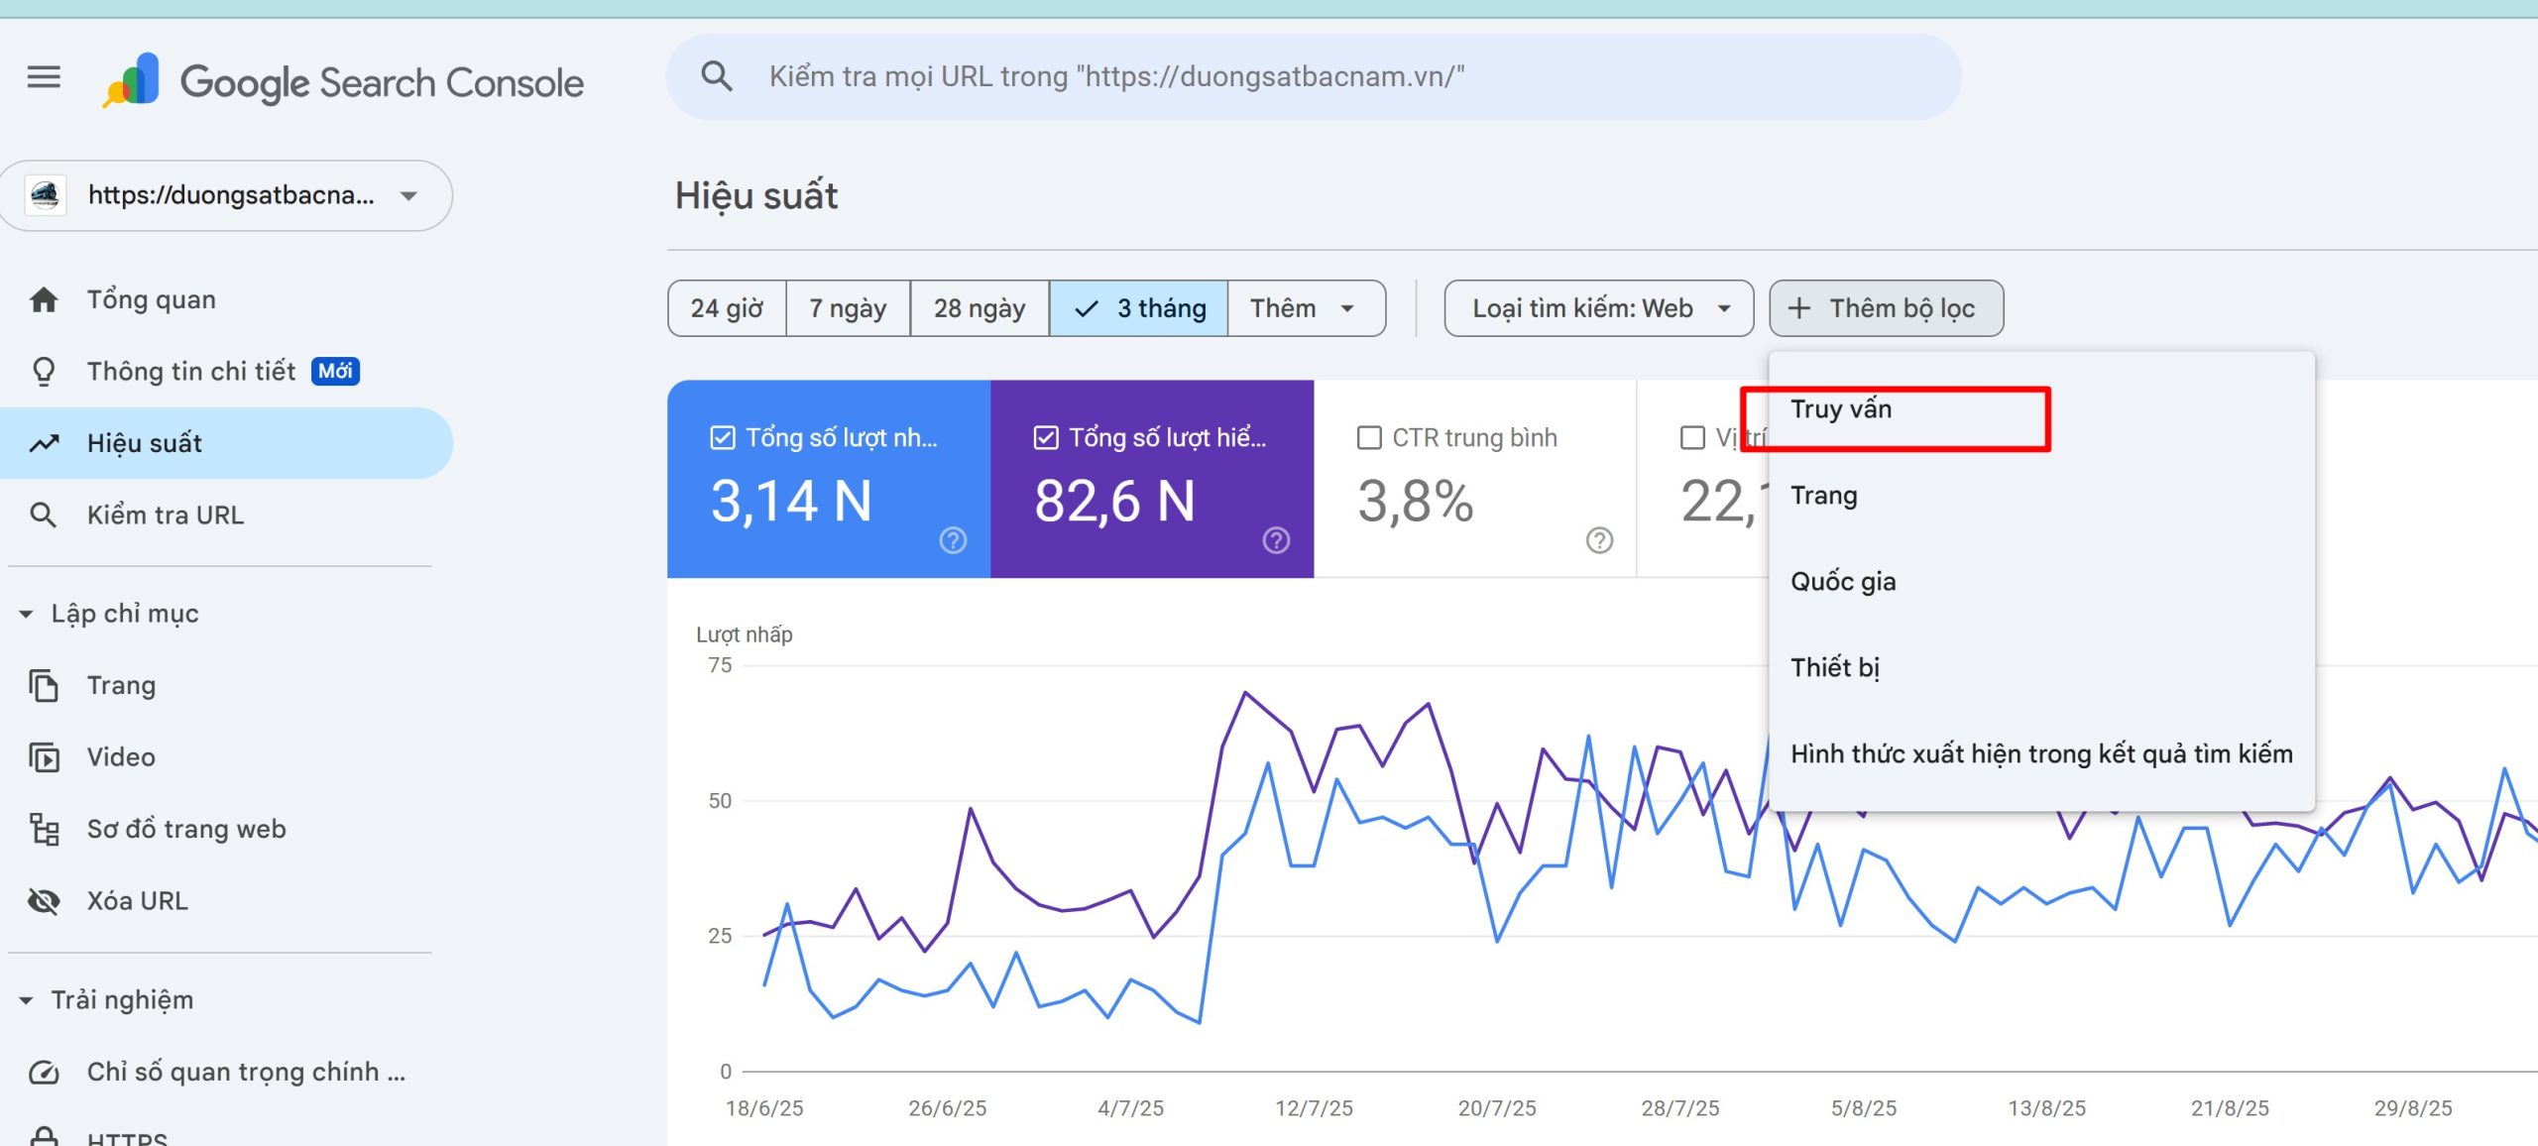The image size is (2538, 1146).
Task: Click the Thông tin chi tiết lightbulb icon
Action: [x=44, y=372]
